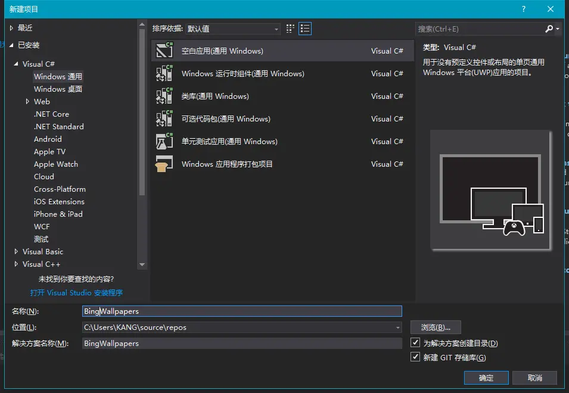Image resolution: width=569 pixels, height=393 pixels.
Task: Click the tree scrollbar up arrow
Action: (142, 24)
